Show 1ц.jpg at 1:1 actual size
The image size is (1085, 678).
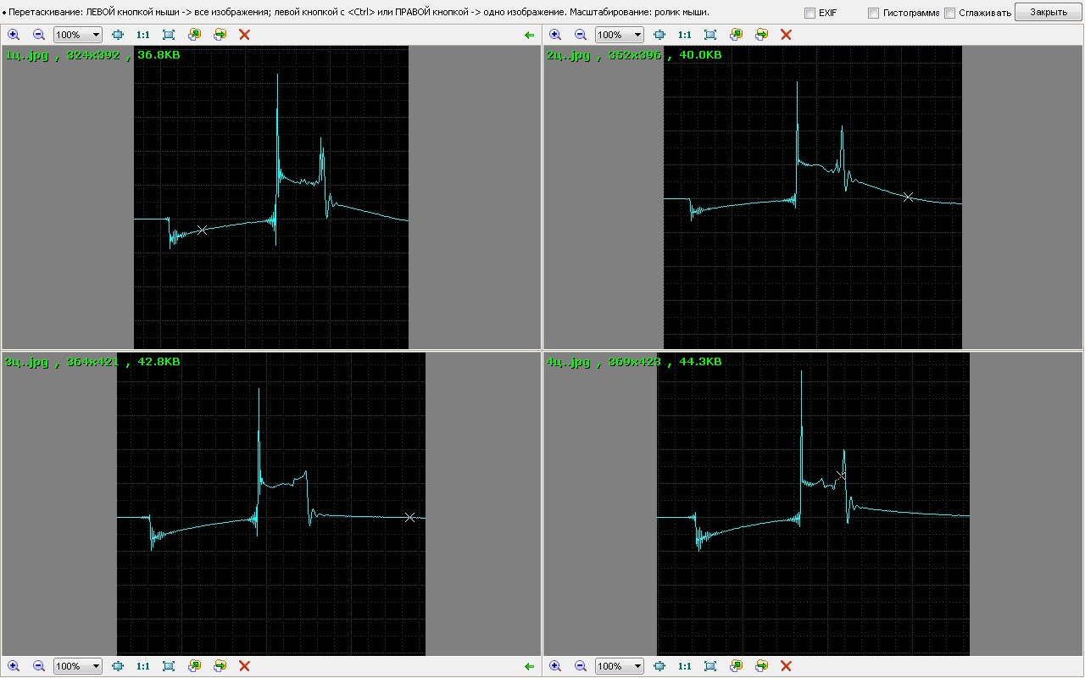pos(142,35)
